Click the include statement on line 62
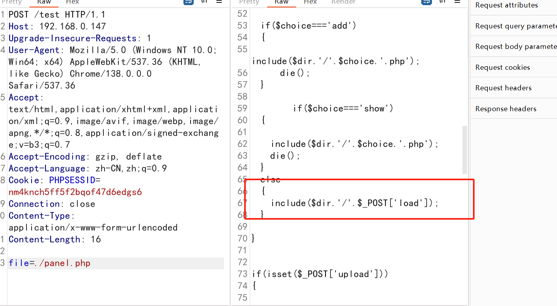Screen dimensions: 557x306 coord(355,144)
